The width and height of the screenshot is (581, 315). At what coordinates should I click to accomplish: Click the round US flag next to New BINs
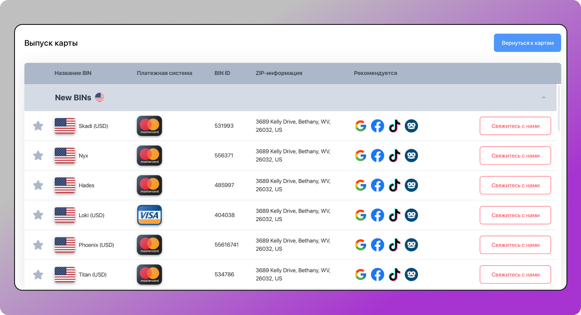(100, 98)
